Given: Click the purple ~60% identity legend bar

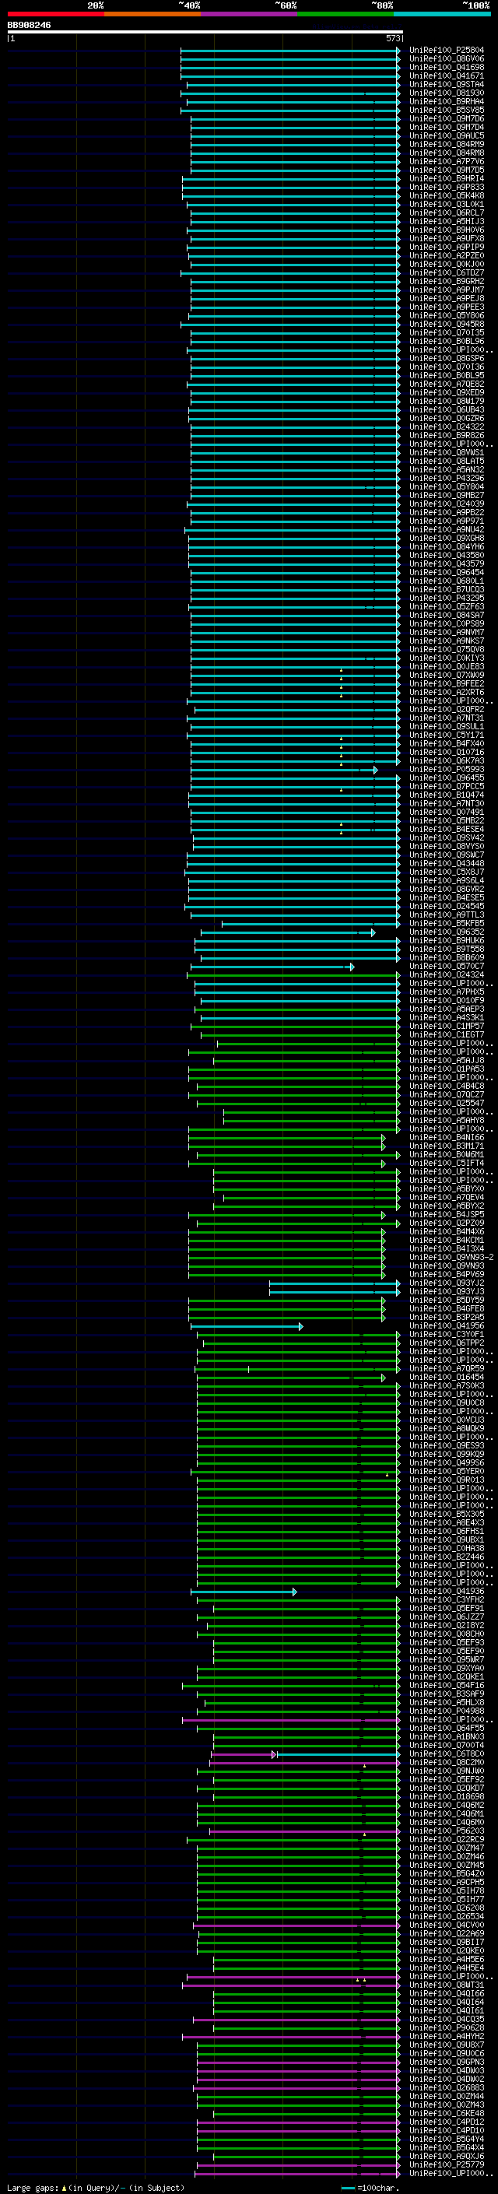Looking at the screenshot, I should click(x=248, y=14).
